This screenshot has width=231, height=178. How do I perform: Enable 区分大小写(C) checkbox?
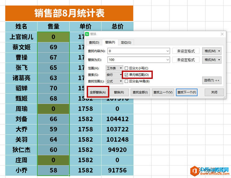pos(126,68)
